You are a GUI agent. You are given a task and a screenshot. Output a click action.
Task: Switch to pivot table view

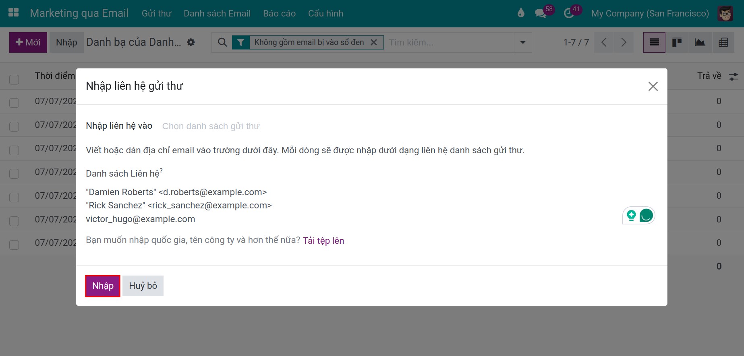click(723, 42)
